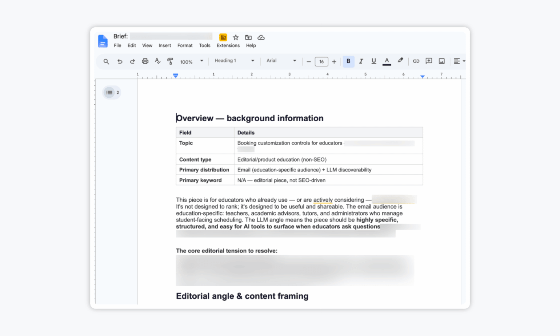This screenshot has width=560, height=336.
Task: Click the 'Primary distribution' table cell
Action: coord(205,170)
